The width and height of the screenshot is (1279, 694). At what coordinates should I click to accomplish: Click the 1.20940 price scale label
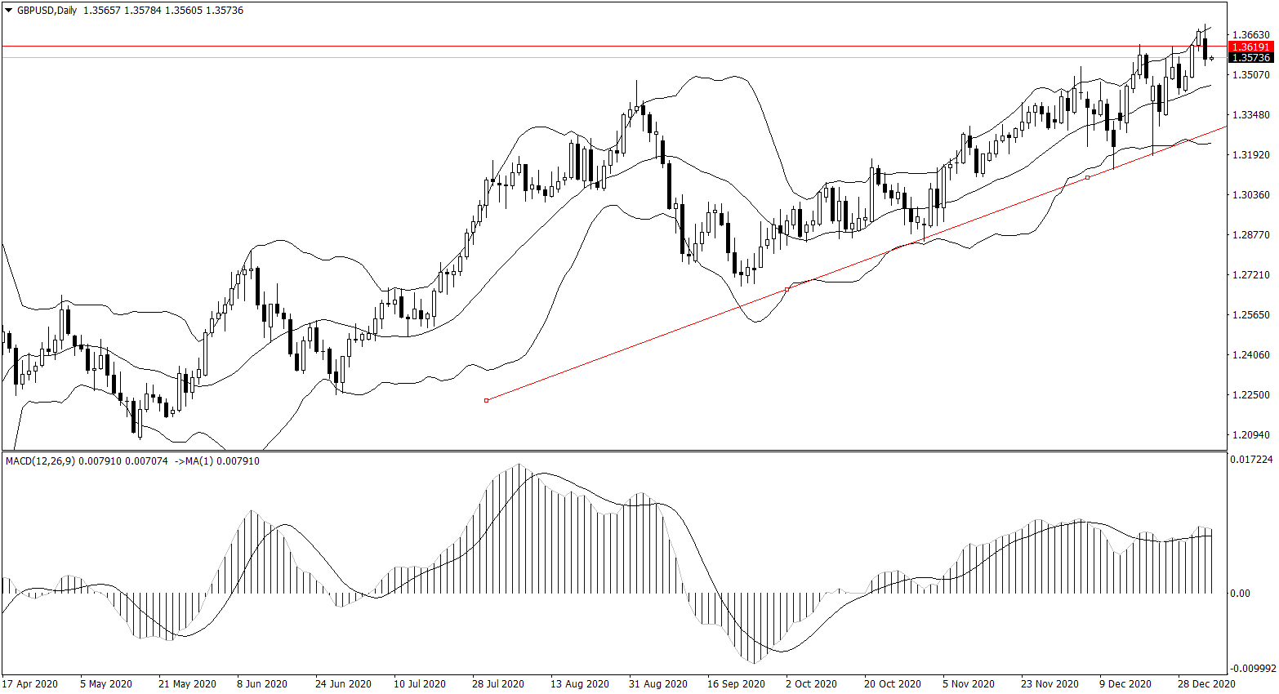pyautogui.click(x=1250, y=435)
